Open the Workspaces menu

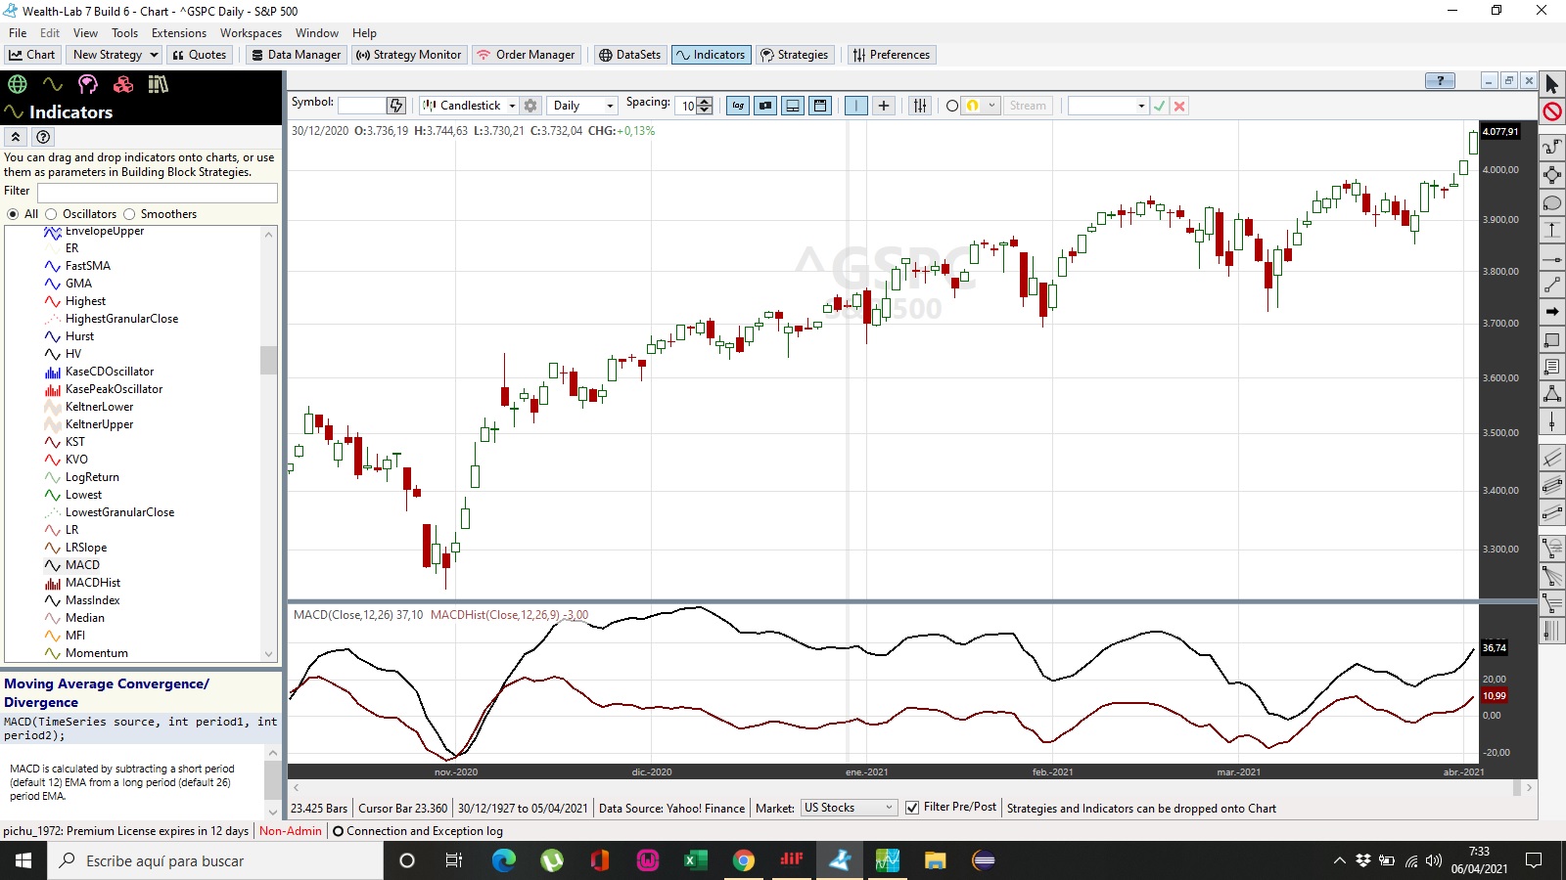pyautogui.click(x=251, y=33)
